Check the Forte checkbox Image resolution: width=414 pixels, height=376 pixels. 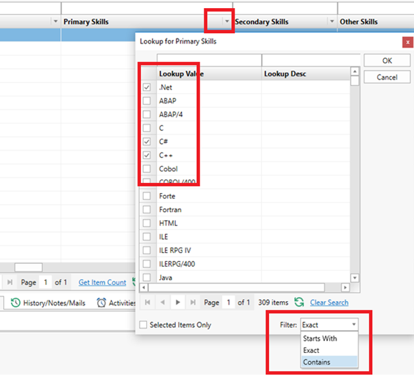coord(146,196)
